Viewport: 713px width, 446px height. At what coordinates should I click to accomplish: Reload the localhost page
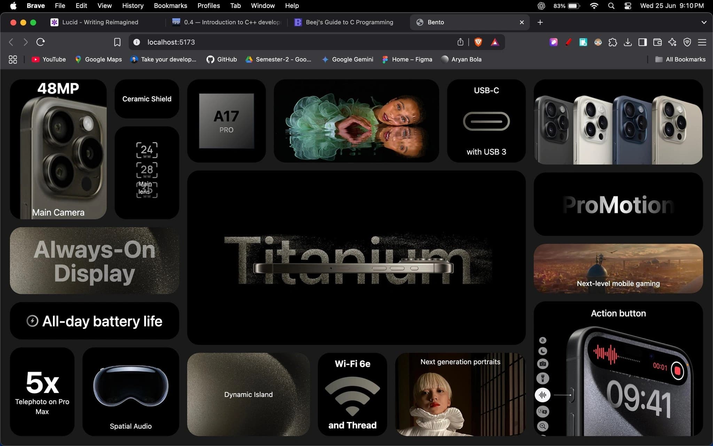41,42
